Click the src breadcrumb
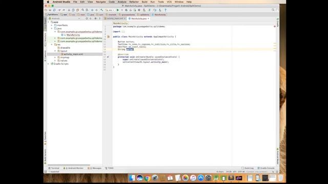This screenshot has width=328, height=184. coord(72,15)
